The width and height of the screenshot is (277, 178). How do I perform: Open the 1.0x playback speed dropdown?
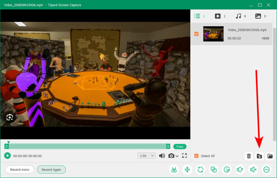(x=146, y=156)
